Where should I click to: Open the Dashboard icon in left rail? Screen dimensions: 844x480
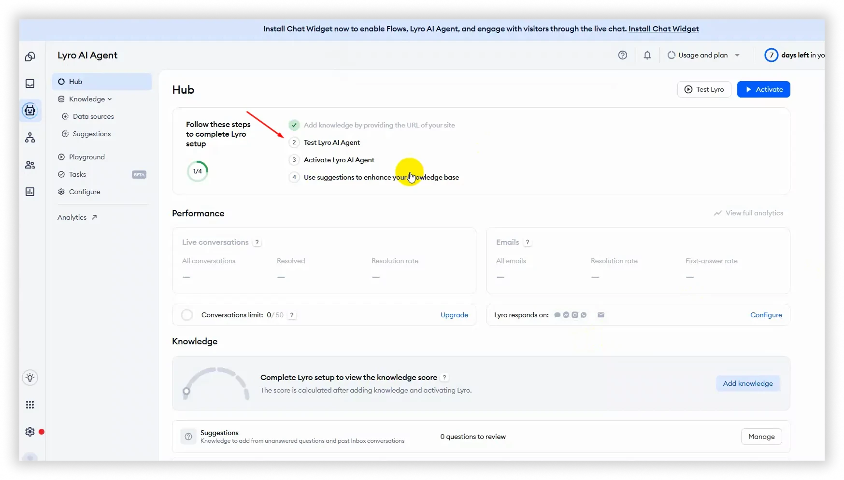[30, 56]
